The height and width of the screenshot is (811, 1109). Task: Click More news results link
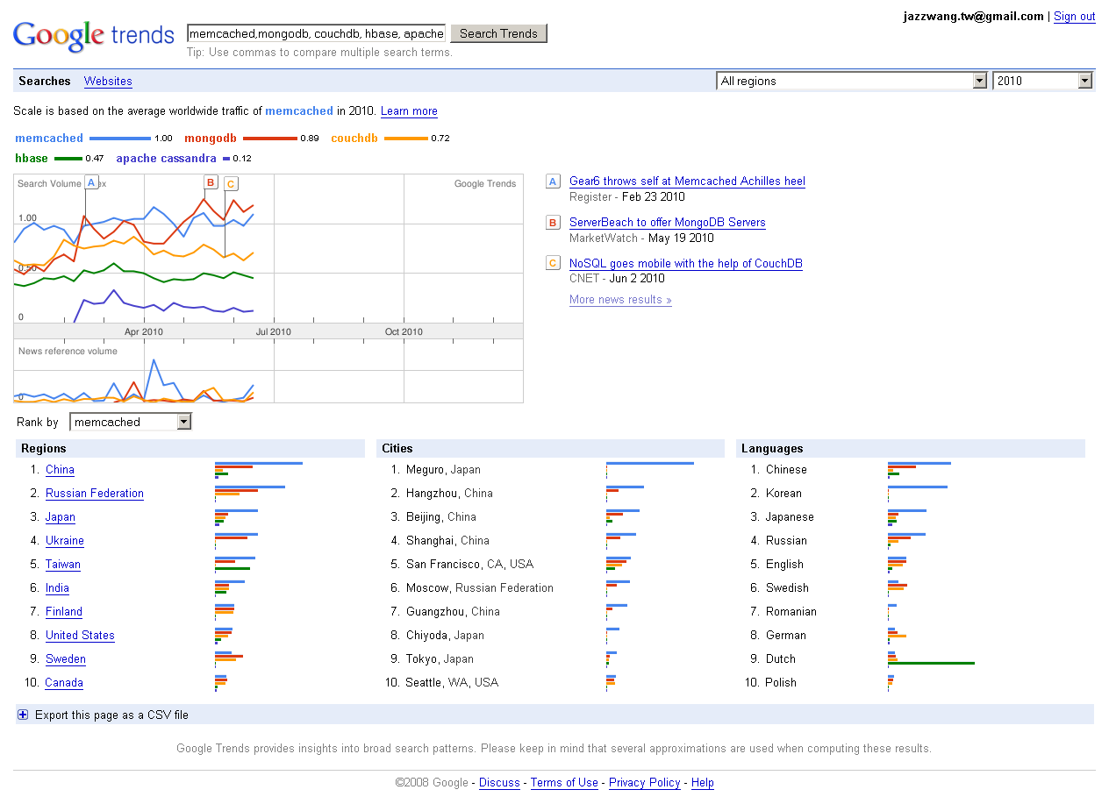(620, 300)
